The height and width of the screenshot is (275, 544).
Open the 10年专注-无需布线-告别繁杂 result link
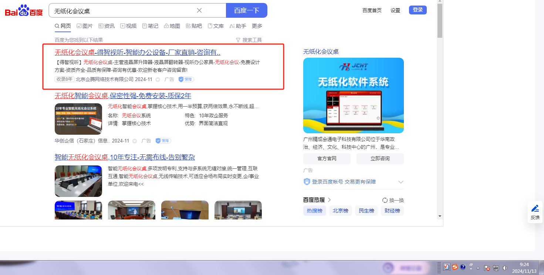click(125, 157)
